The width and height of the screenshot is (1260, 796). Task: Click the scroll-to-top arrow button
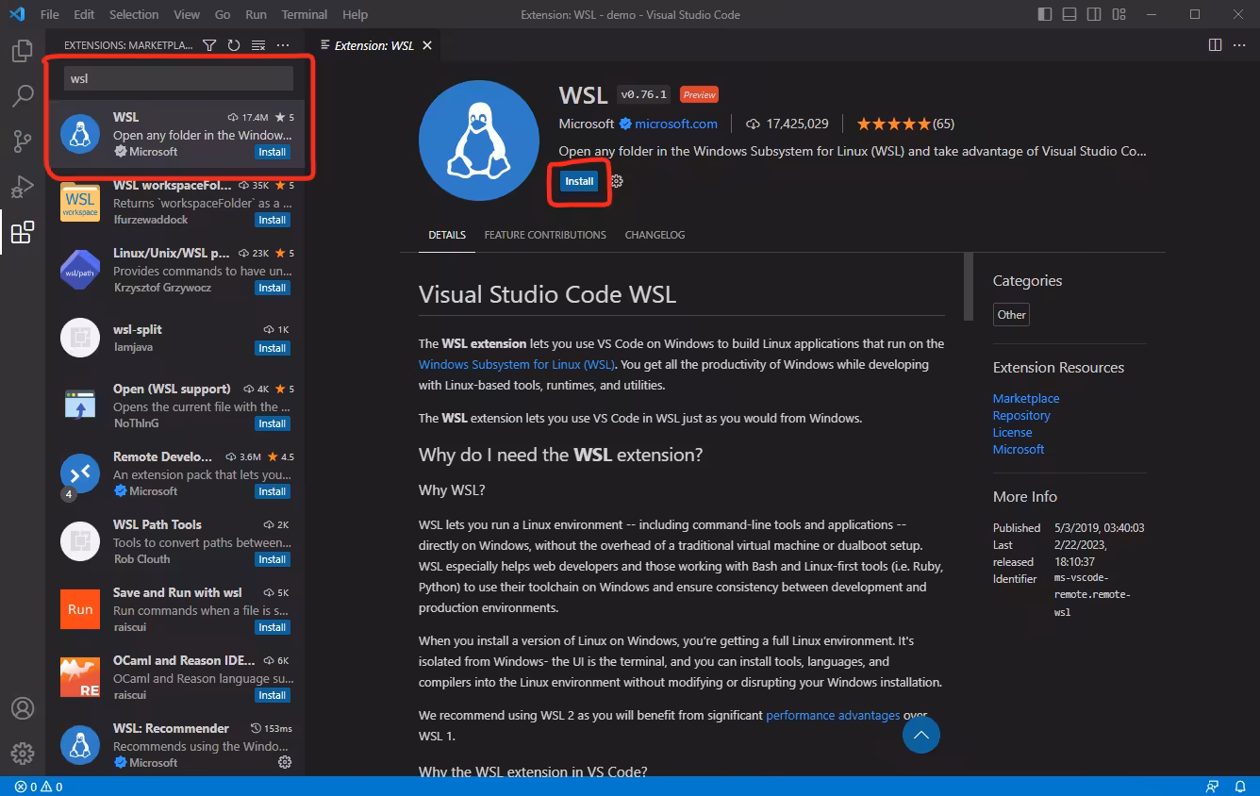pos(921,735)
